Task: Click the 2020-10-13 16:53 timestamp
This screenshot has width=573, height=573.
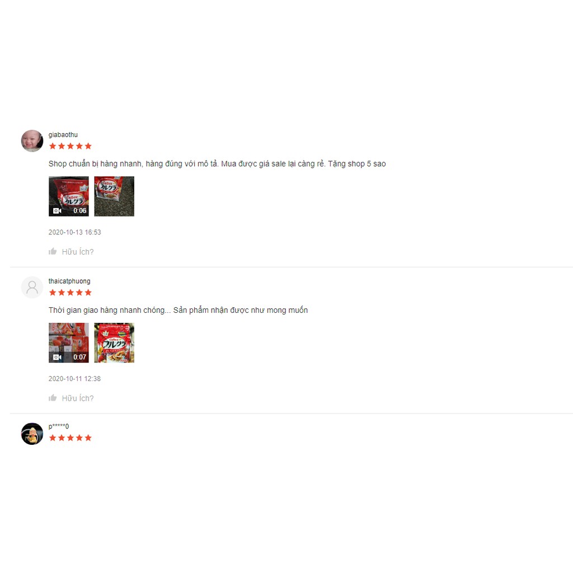Action: (x=74, y=232)
